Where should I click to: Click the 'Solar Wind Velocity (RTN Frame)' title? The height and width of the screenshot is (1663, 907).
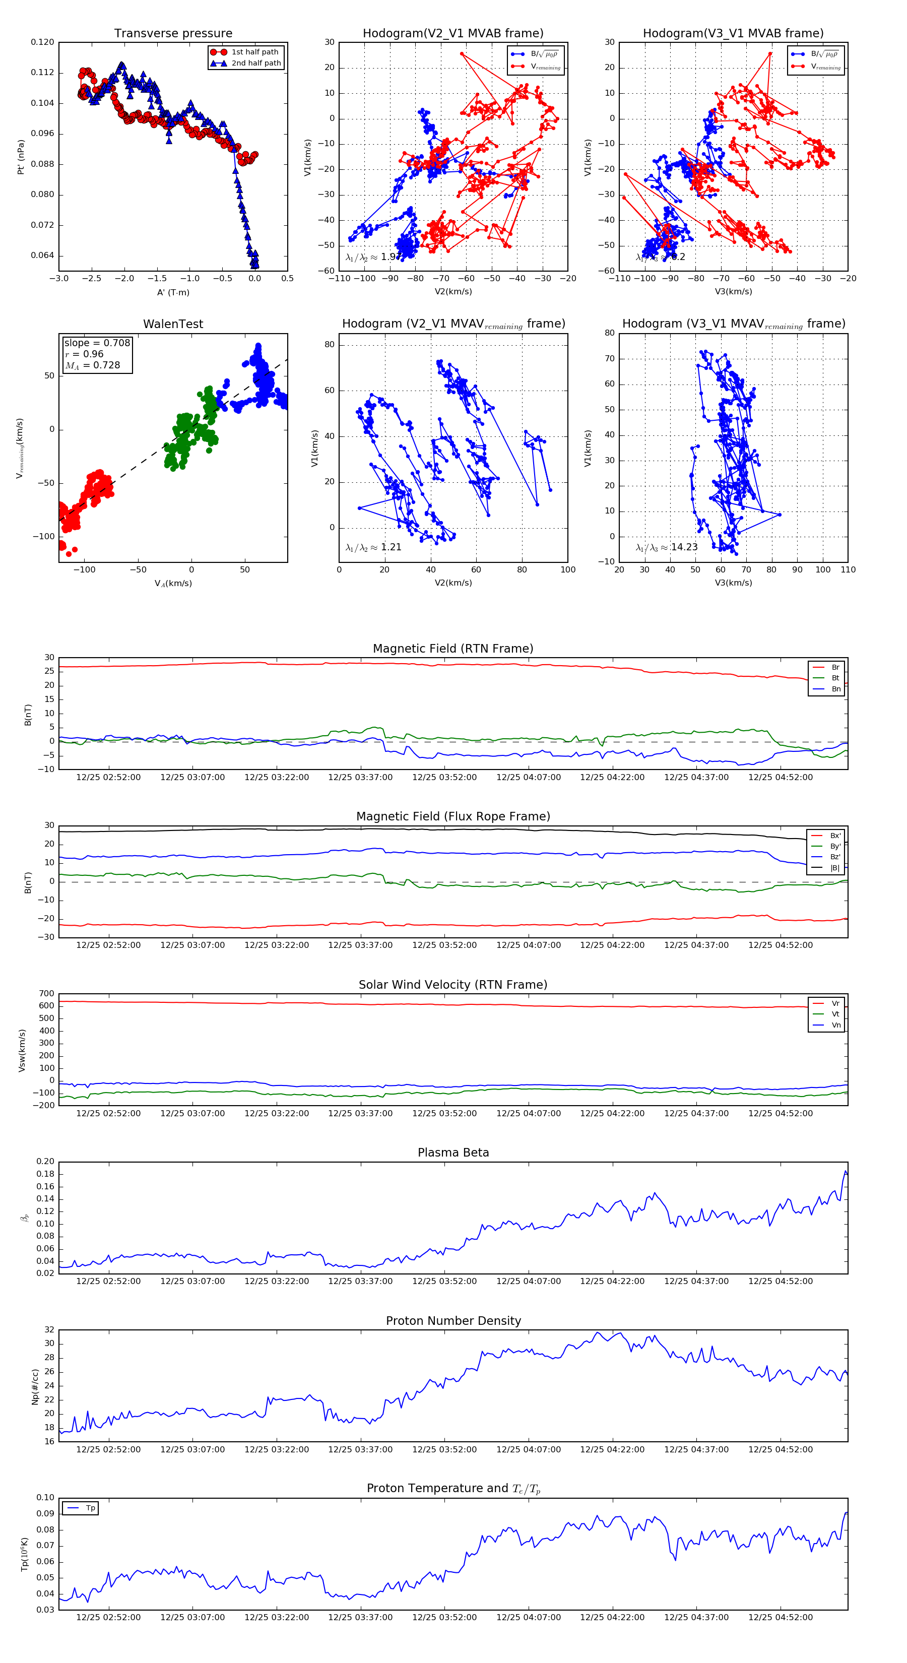(x=453, y=985)
